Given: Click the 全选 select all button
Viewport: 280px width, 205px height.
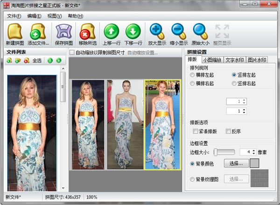Looking at the screenshot, I should pyautogui.click(x=37, y=61).
